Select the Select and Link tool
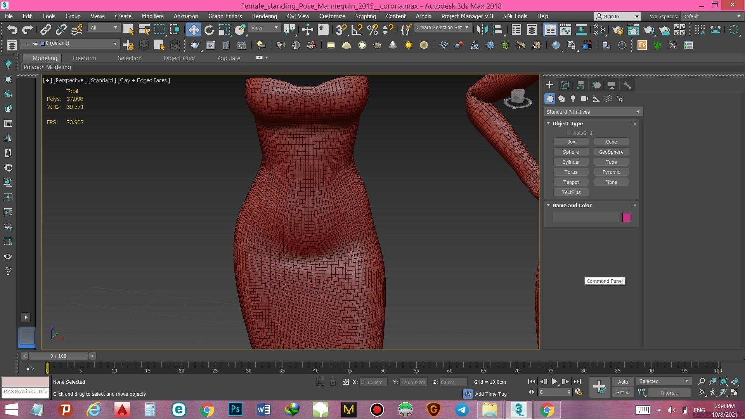Screen dimensions: 745x419 (46, 29)
